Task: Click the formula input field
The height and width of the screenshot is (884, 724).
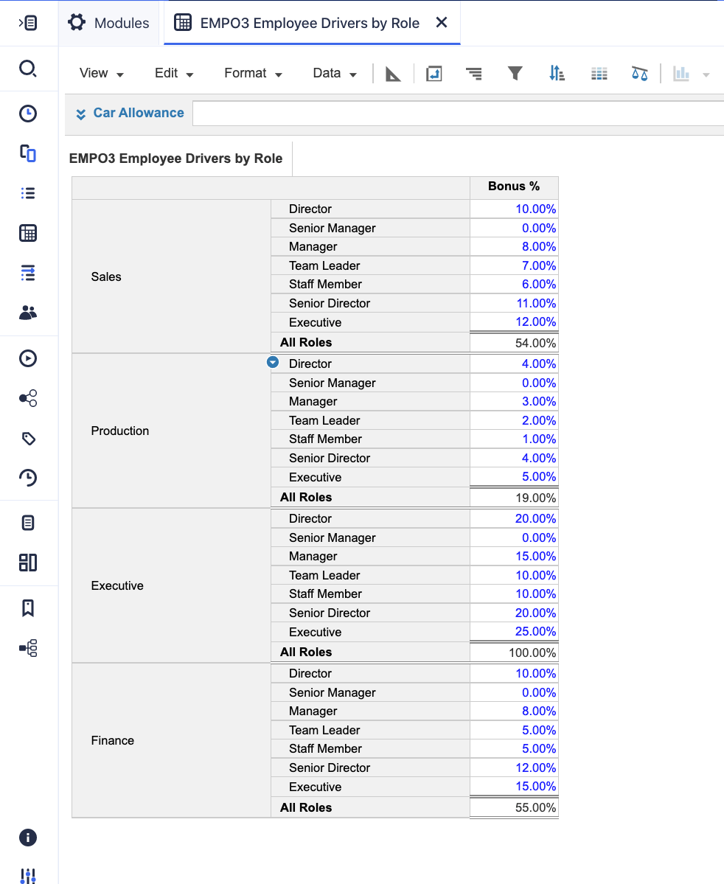Action: 457,113
